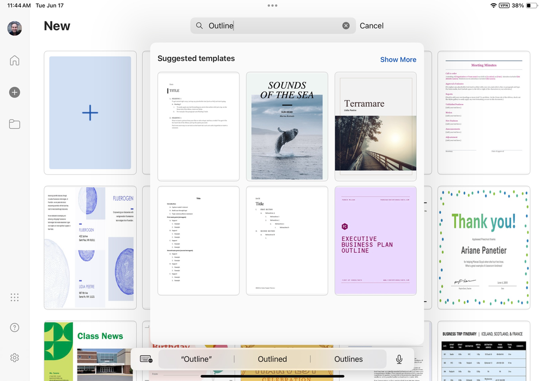Click Show More suggested templates
Viewport: 545px width, 381px height.
click(398, 59)
